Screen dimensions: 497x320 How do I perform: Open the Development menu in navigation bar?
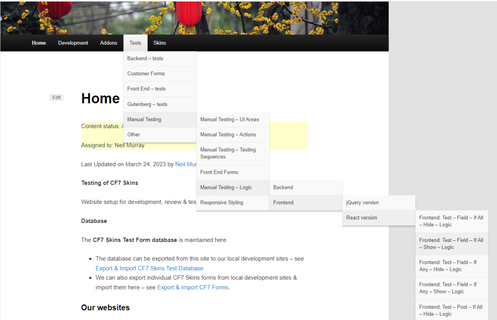(x=73, y=43)
